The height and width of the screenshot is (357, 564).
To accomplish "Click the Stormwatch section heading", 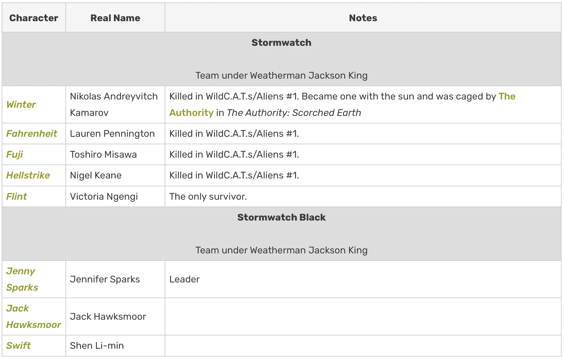I will [281, 43].
